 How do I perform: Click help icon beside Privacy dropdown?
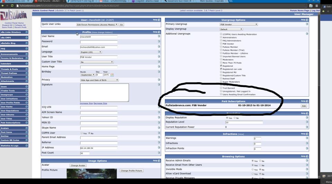(x=159, y=80)
